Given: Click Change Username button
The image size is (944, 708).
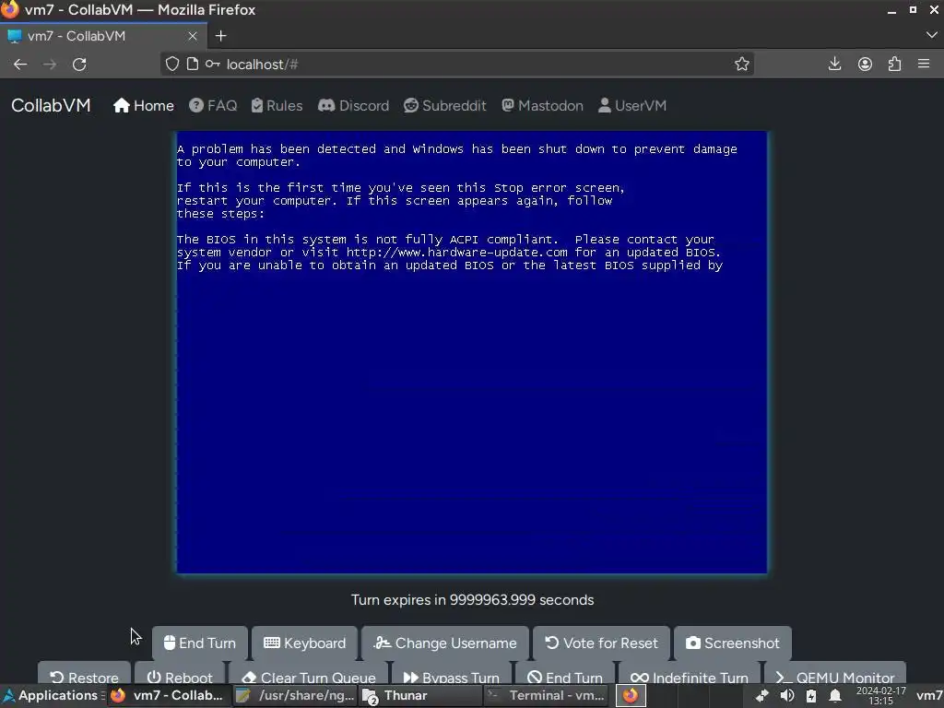Looking at the screenshot, I should (445, 643).
